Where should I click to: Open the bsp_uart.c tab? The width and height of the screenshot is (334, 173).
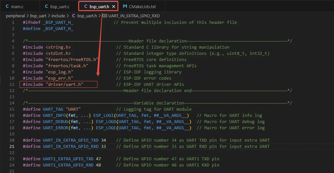[59, 7]
